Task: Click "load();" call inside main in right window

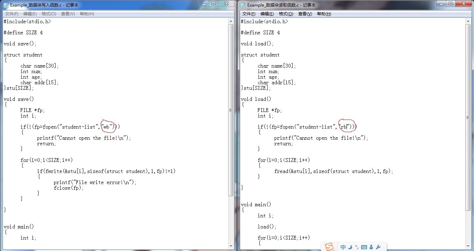Action: click(267, 227)
